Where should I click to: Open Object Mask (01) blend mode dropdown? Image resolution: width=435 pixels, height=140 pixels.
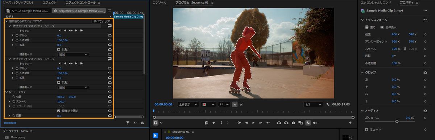point(73,54)
